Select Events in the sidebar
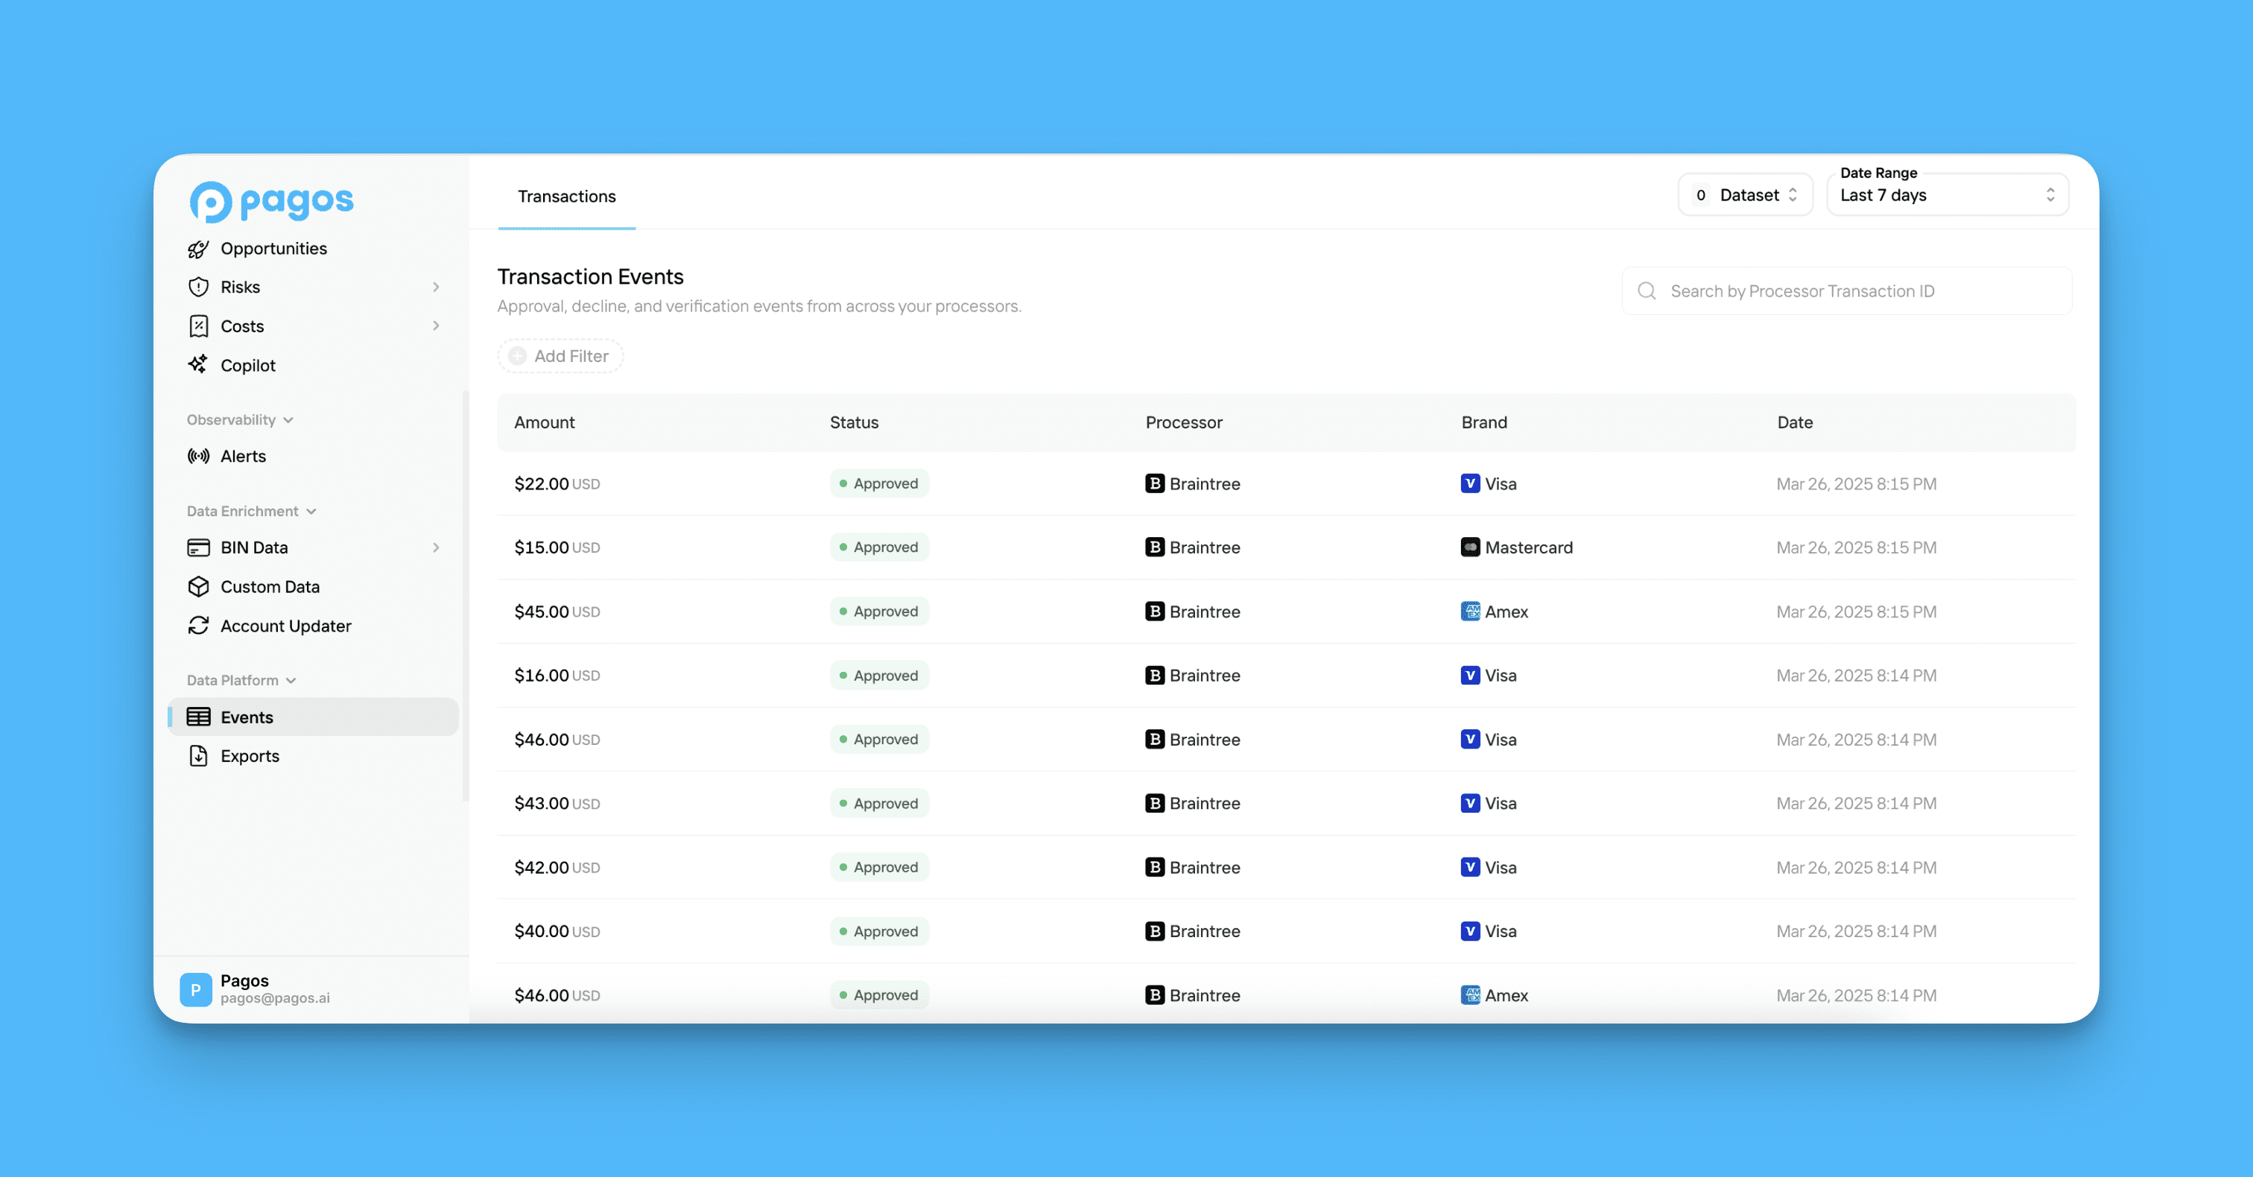The width and height of the screenshot is (2253, 1177). [313, 717]
